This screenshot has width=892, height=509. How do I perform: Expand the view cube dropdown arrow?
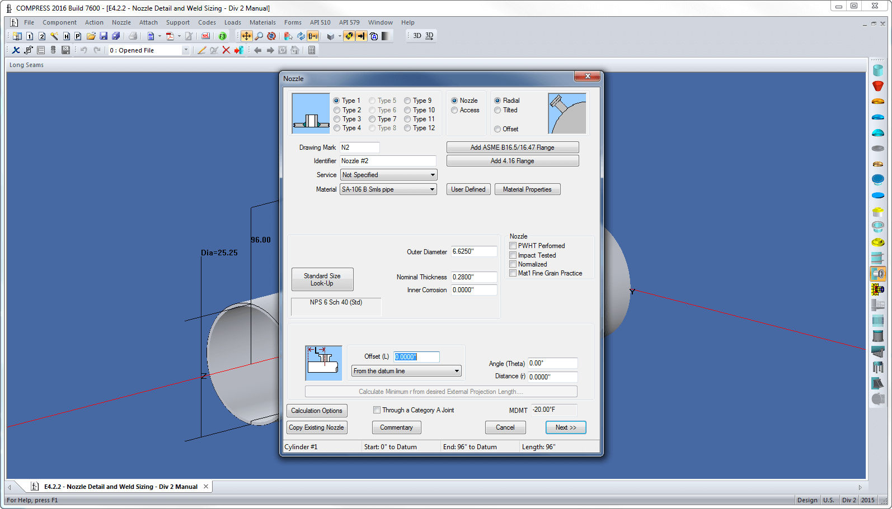tap(339, 36)
